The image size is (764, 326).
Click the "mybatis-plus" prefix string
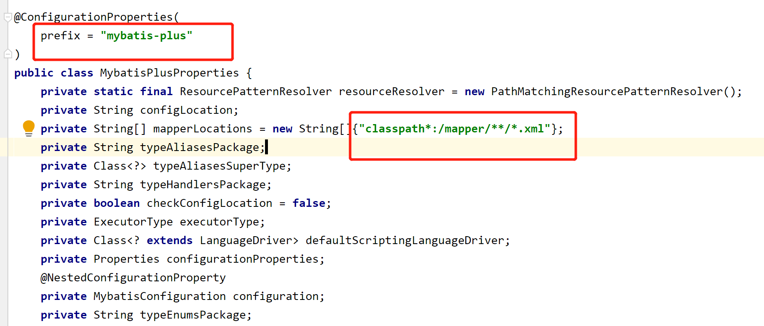coord(147,36)
